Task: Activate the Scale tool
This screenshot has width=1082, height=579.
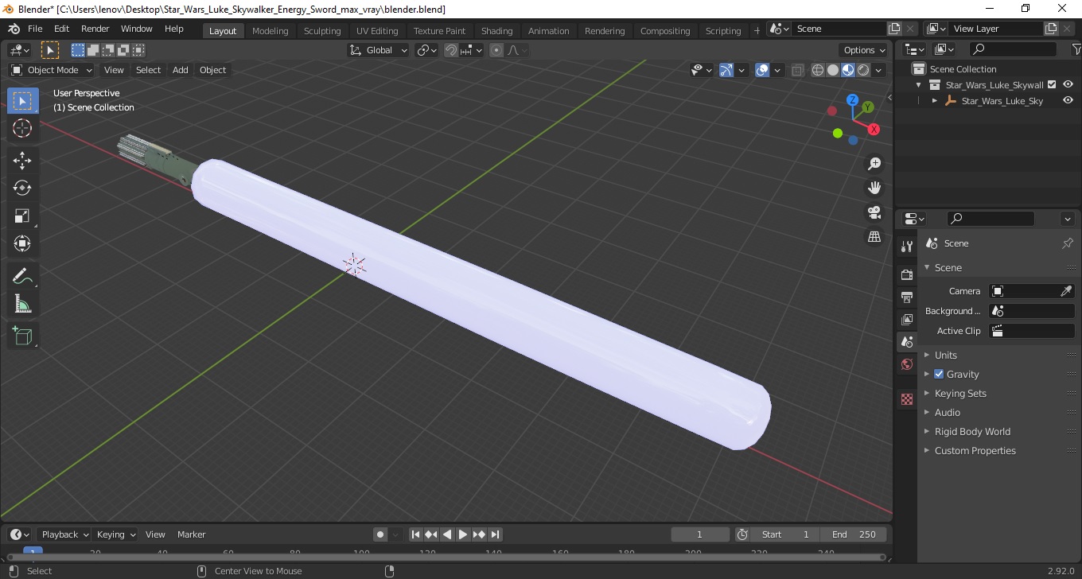Action: click(22, 216)
